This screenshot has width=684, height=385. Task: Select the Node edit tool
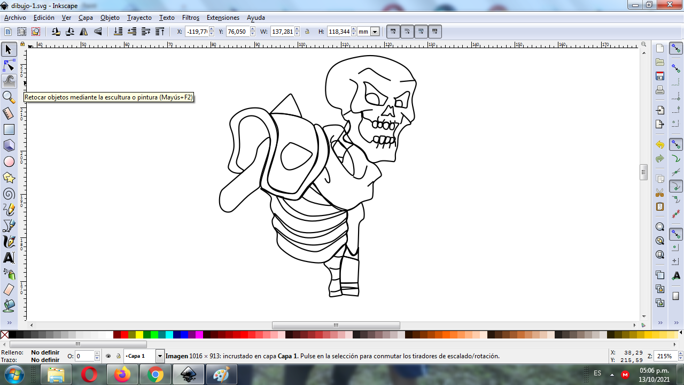(x=9, y=66)
